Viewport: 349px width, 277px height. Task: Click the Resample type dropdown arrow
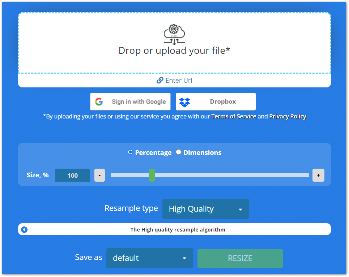pyautogui.click(x=240, y=209)
